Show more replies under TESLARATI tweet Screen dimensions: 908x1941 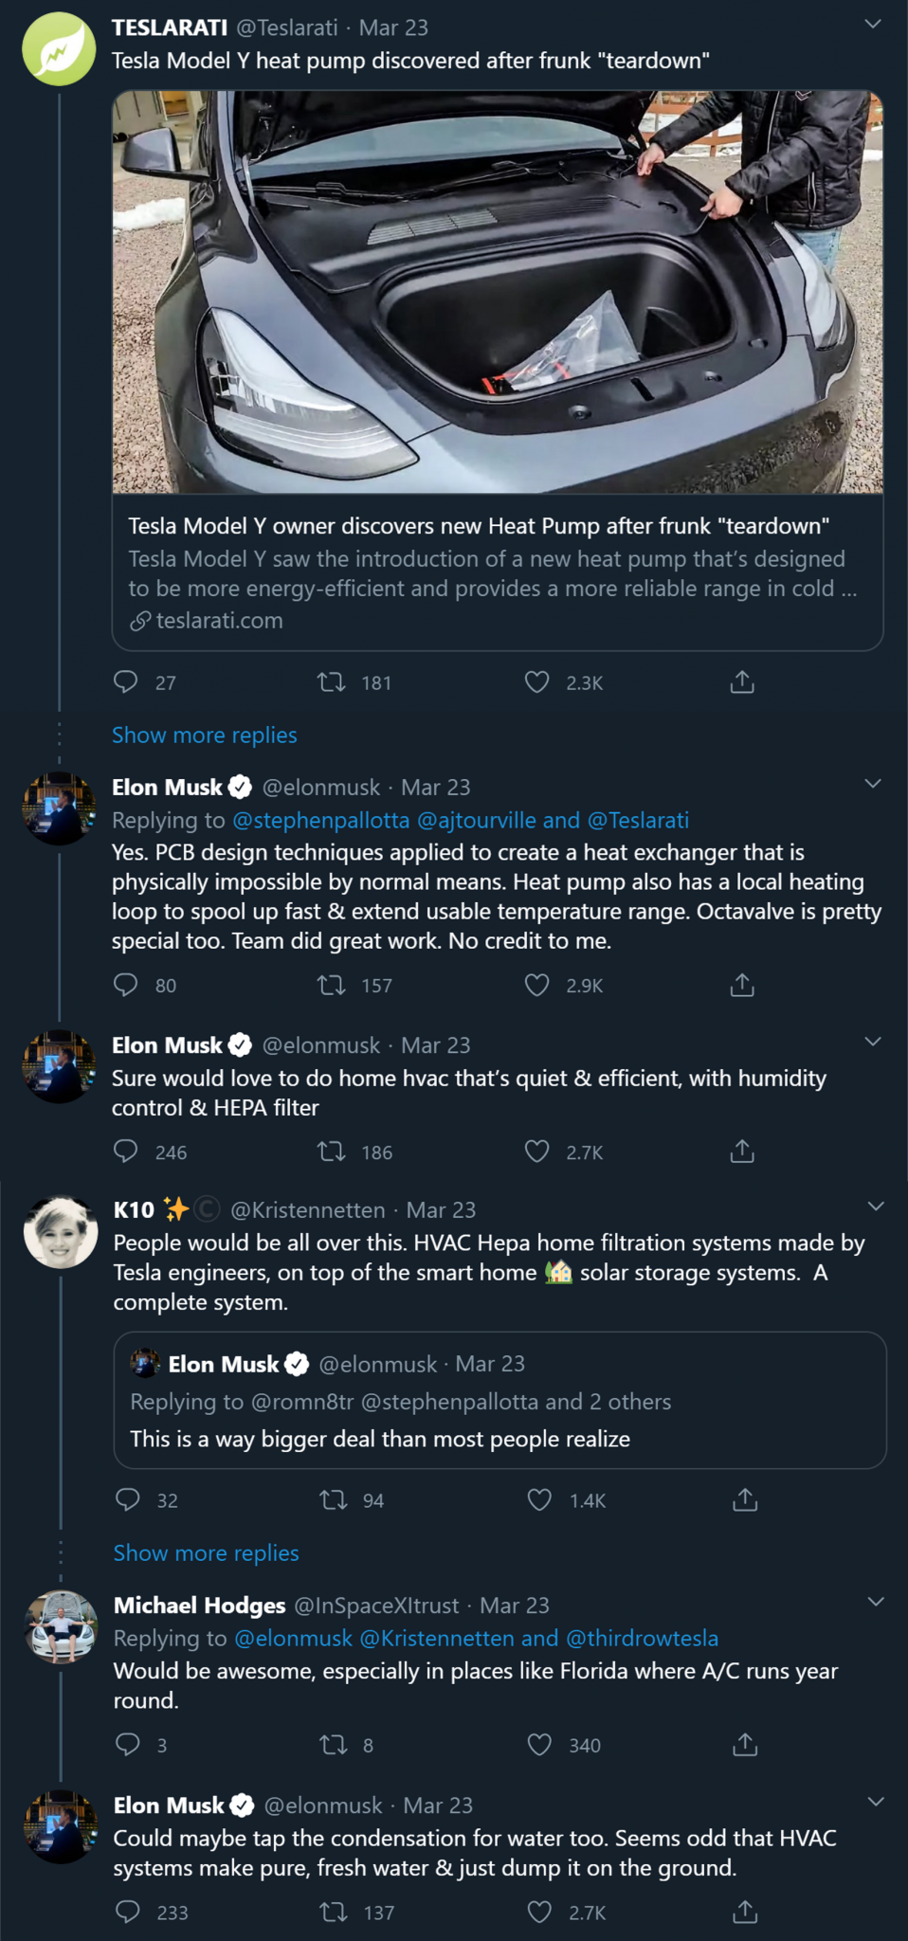click(205, 735)
